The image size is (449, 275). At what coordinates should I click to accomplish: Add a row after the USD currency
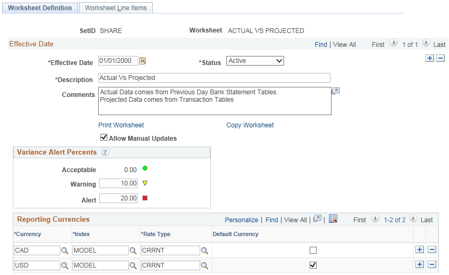click(420, 264)
